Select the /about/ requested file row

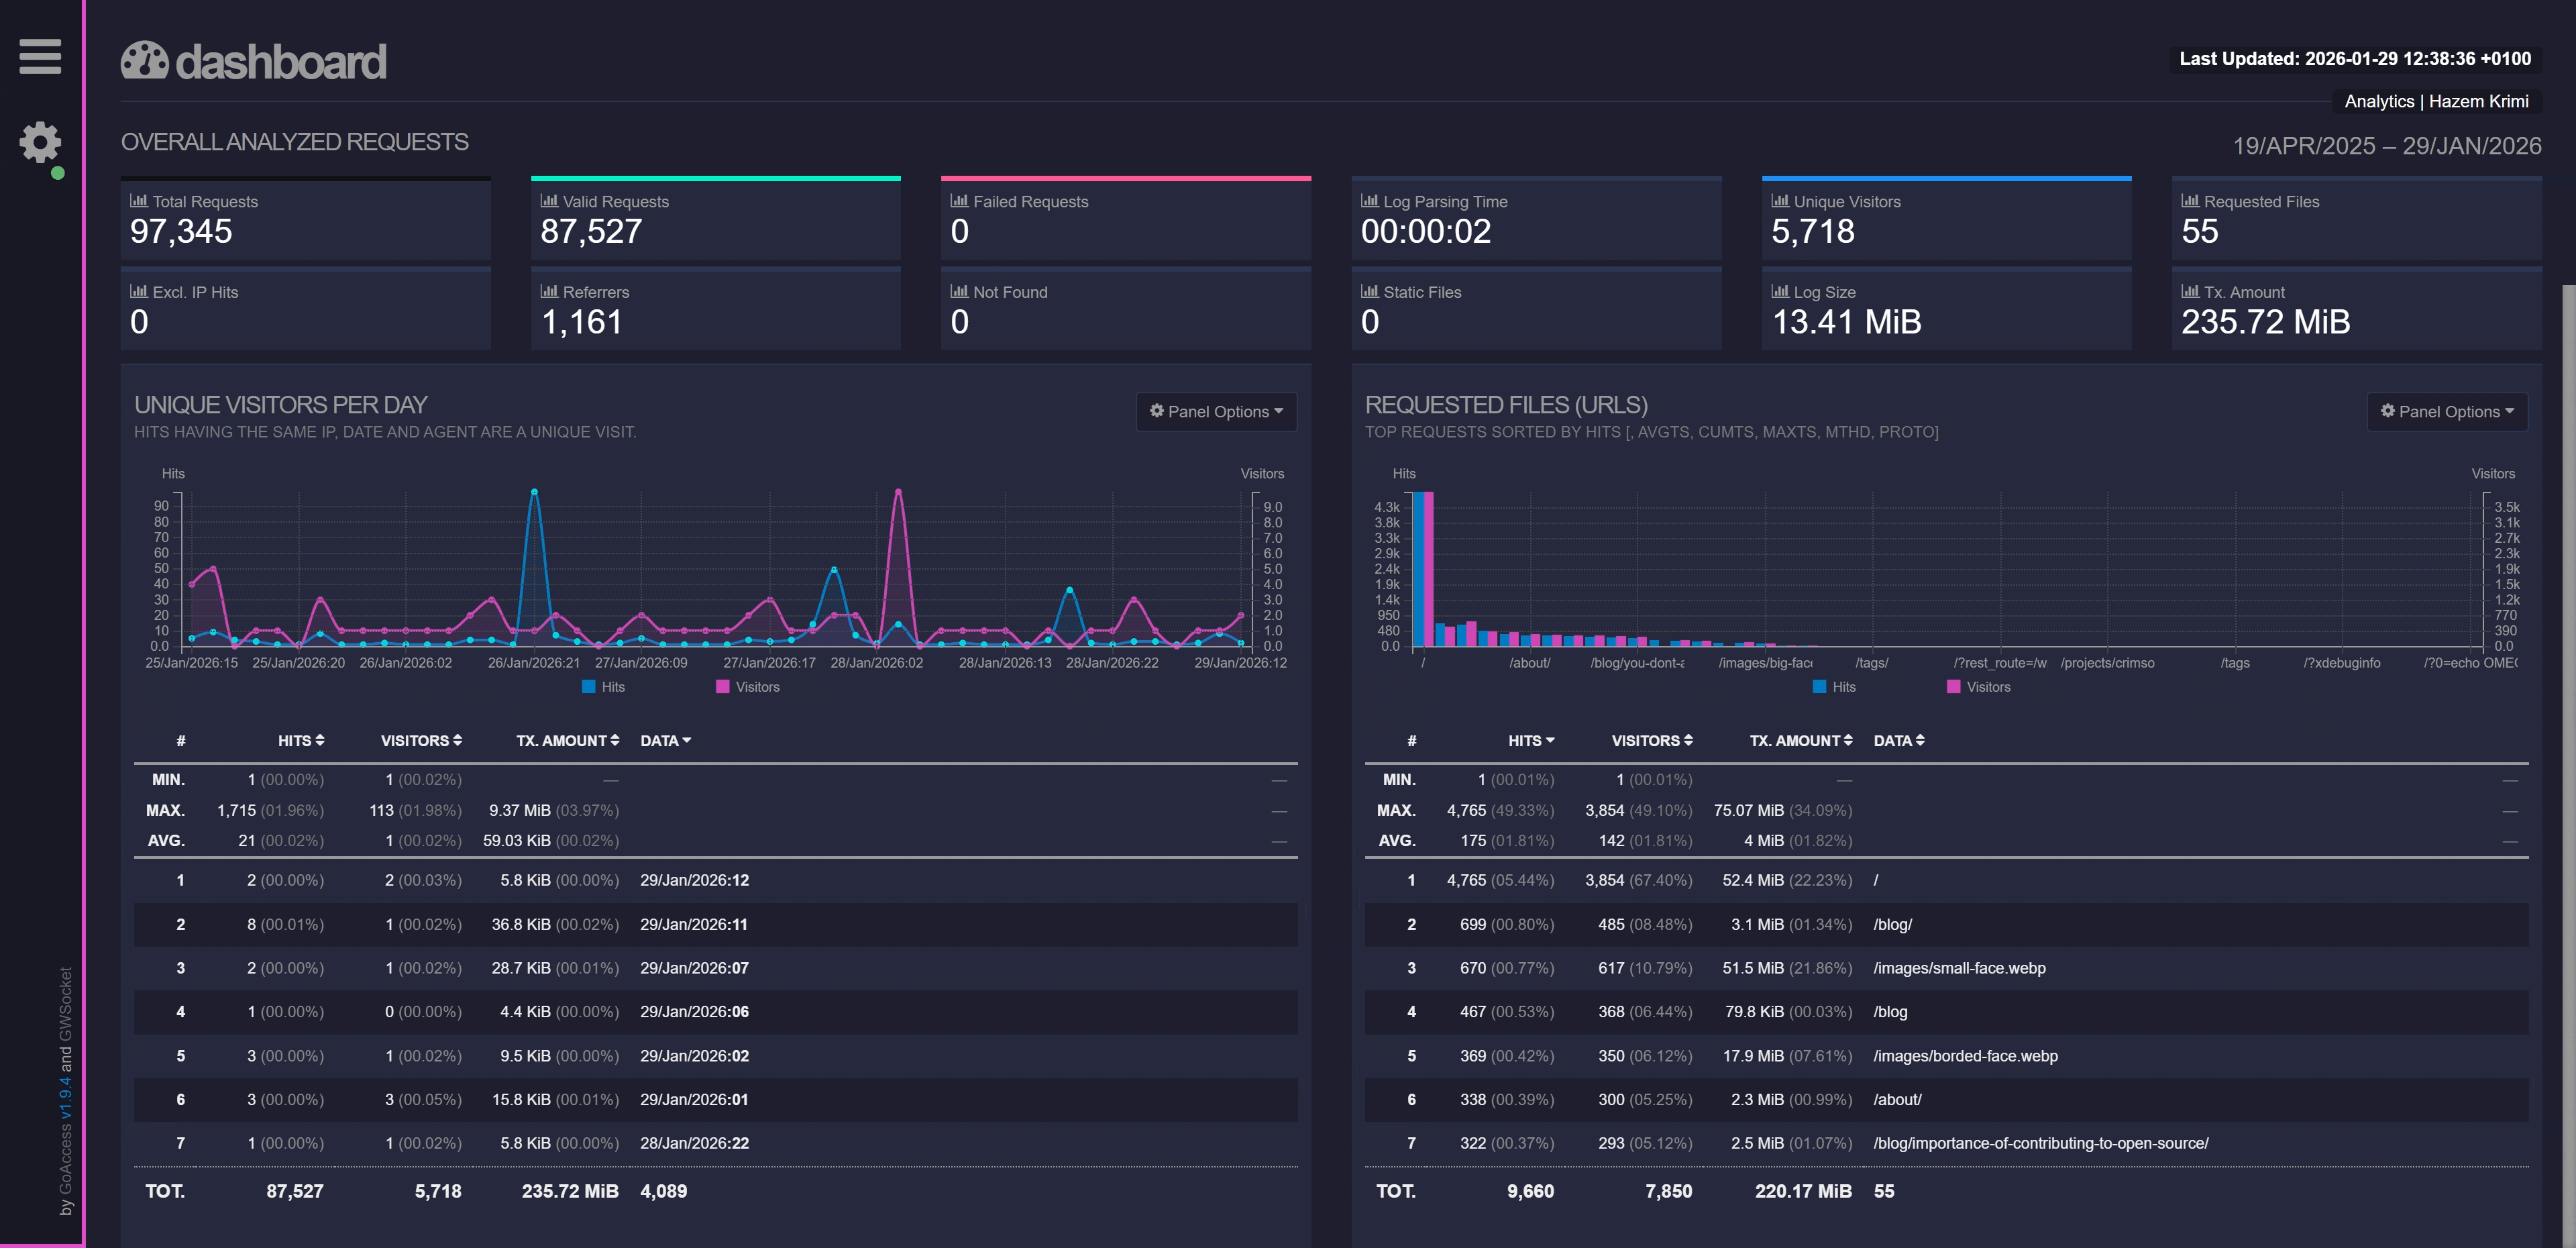[x=1946, y=1099]
